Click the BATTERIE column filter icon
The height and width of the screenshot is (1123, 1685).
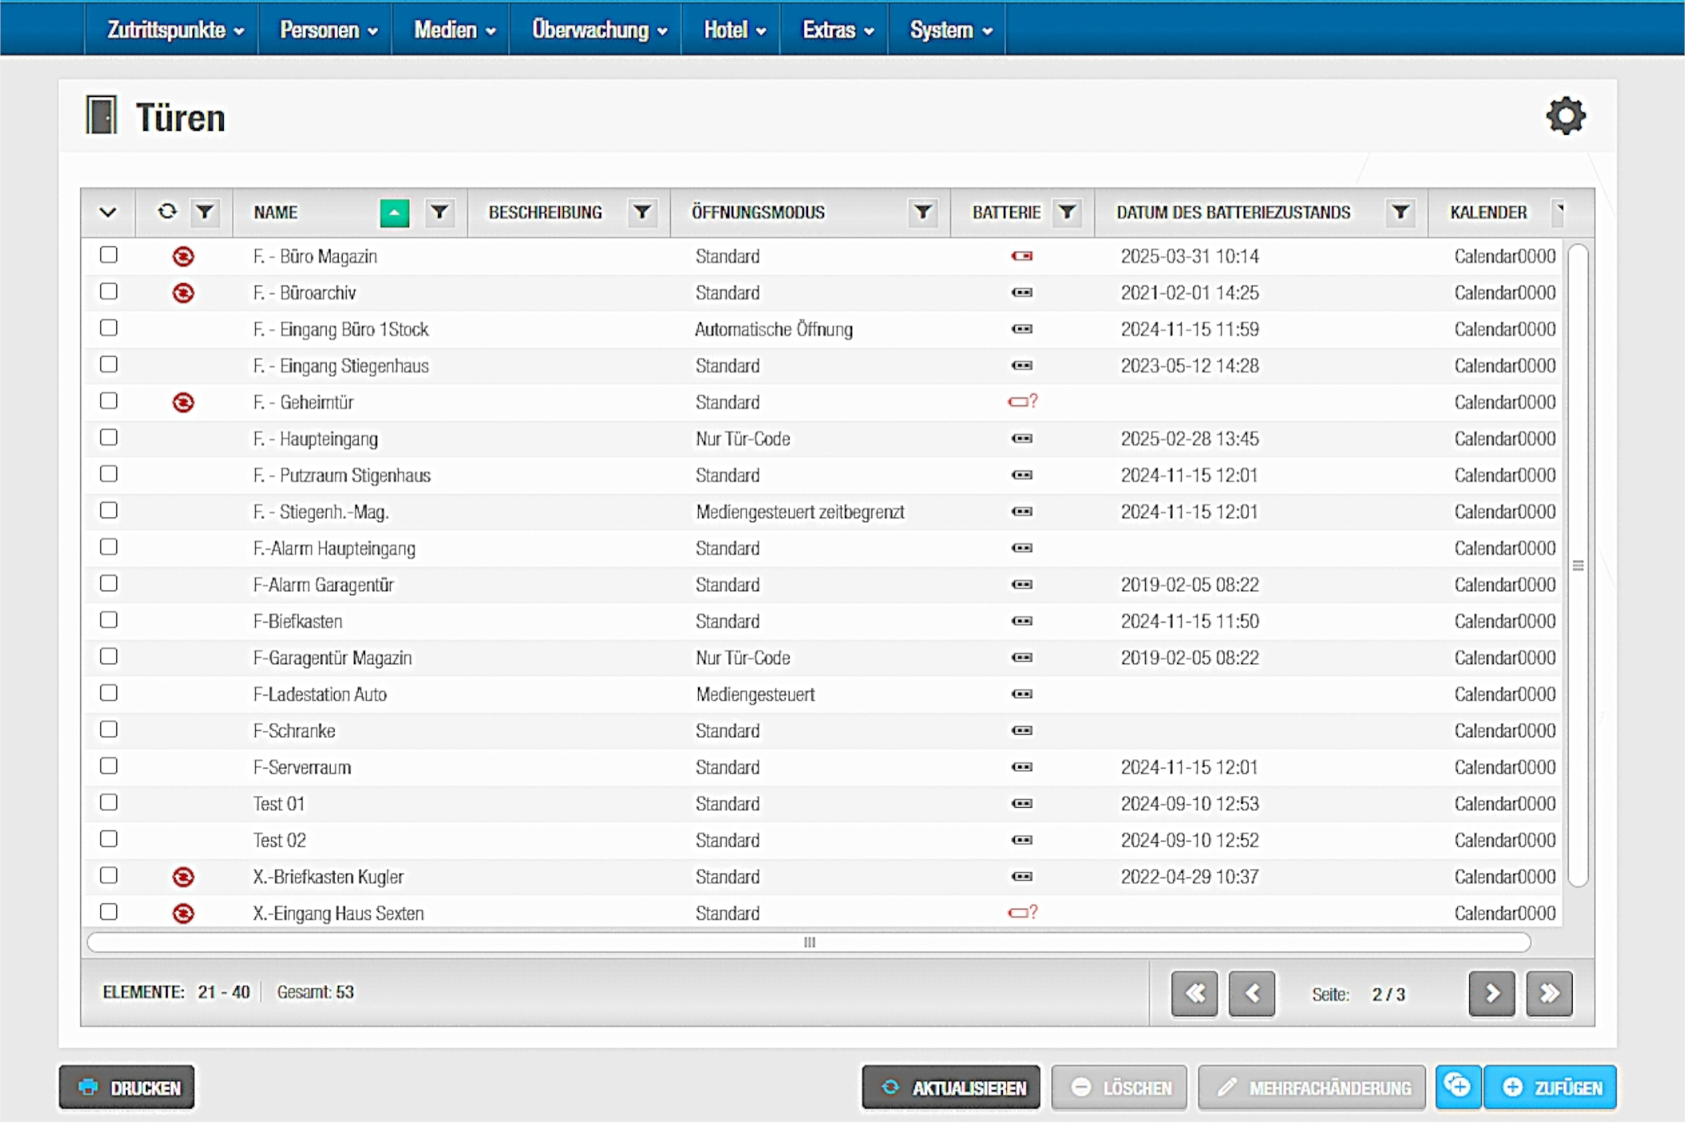tap(1066, 213)
